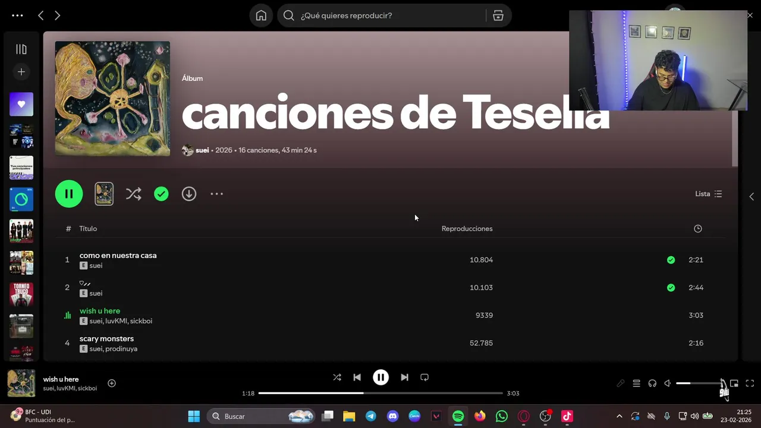Create a new playlist with plus icon
761x428 pixels.
pos(21,72)
